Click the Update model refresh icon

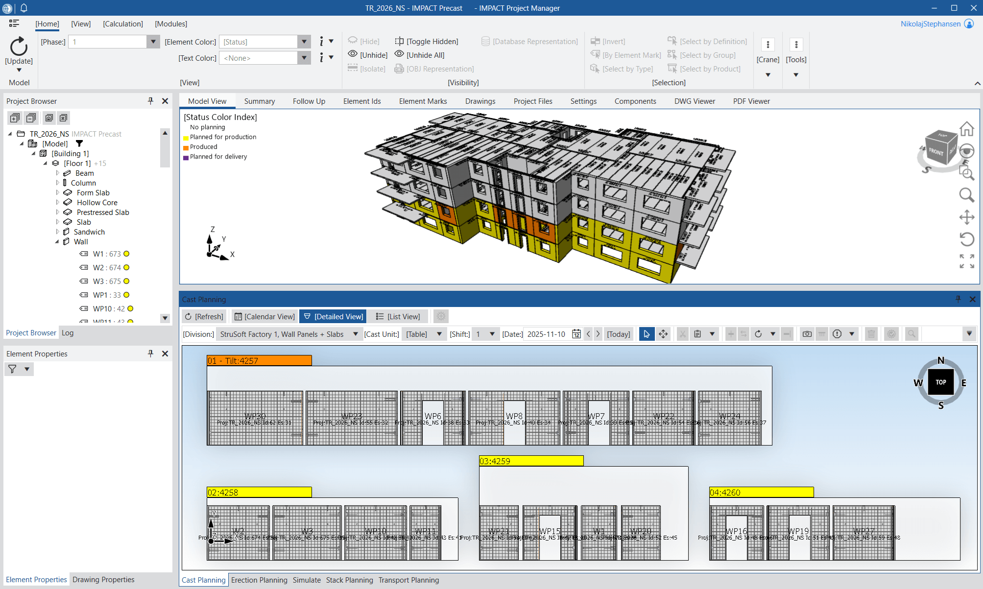(x=19, y=47)
